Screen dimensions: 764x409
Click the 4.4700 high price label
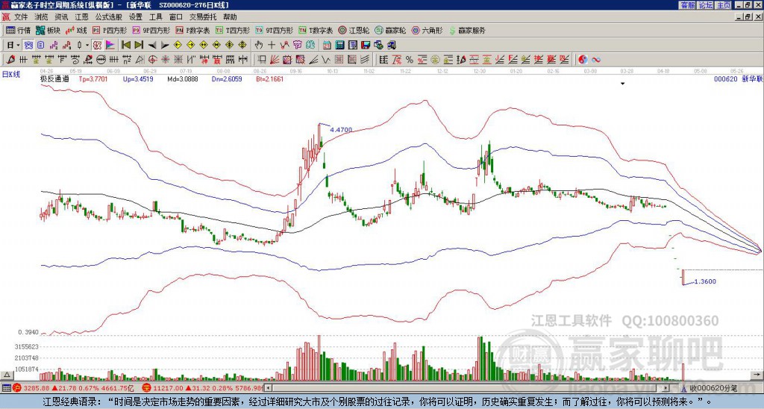[340, 130]
